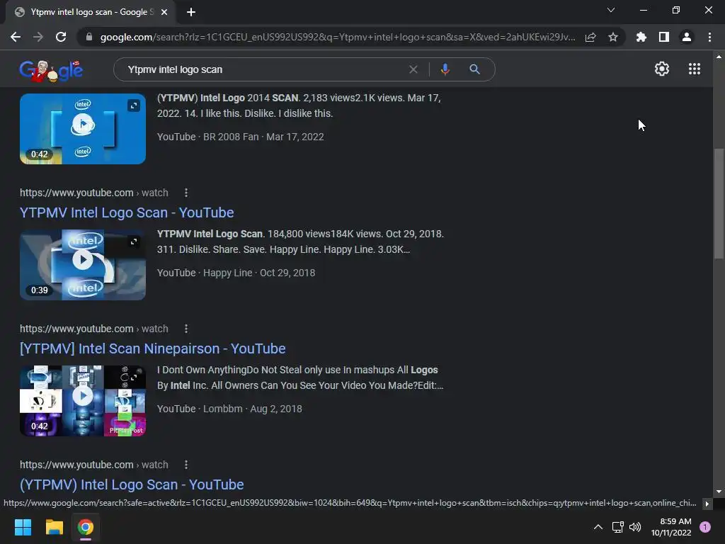Viewport: 725px width, 544px height.
Task: Open Google quick settings gear
Action: (662, 69)
